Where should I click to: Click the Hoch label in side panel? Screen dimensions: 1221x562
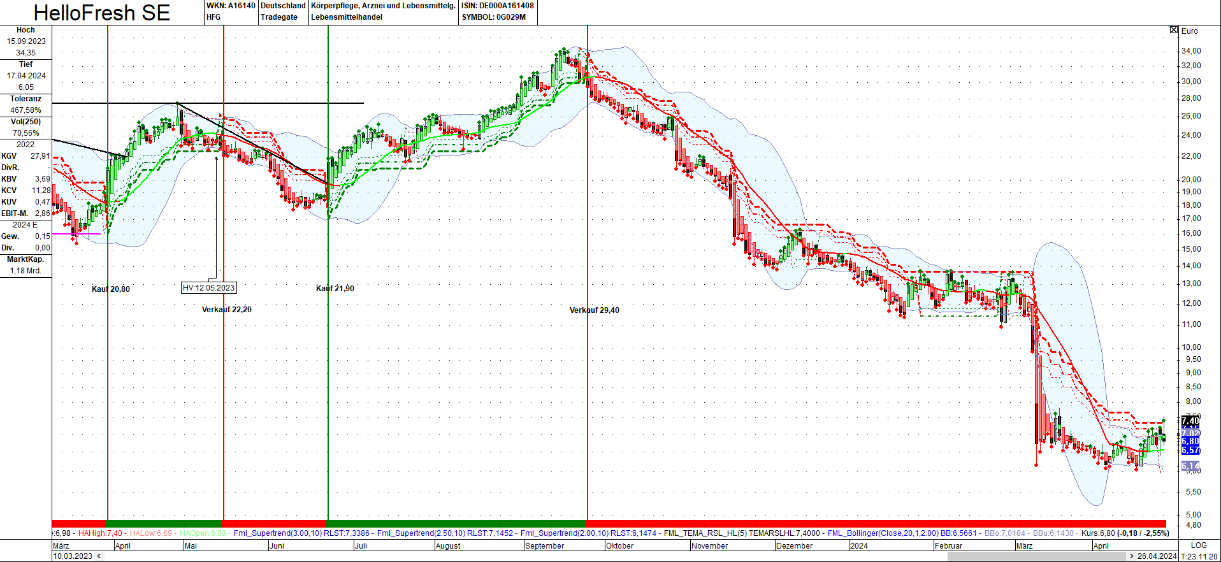pyautogui.click(x=25, y=30)
